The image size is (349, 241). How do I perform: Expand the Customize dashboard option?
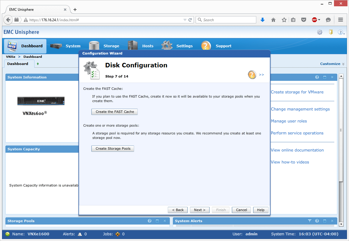[332, 64]
